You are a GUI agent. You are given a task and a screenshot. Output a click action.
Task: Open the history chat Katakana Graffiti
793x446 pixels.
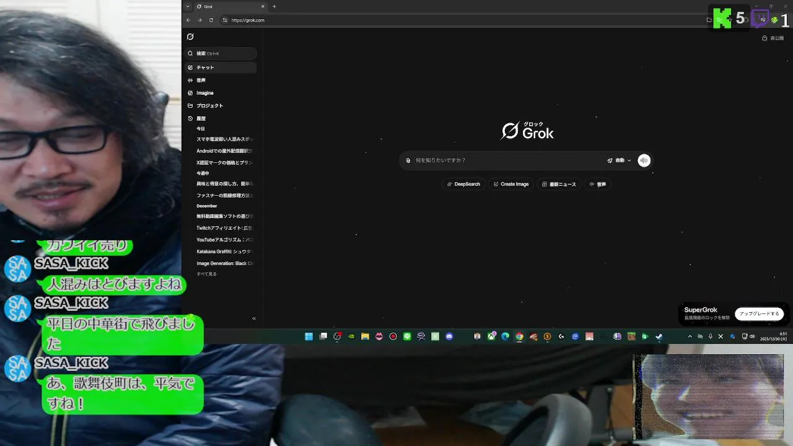pos(225,251)
